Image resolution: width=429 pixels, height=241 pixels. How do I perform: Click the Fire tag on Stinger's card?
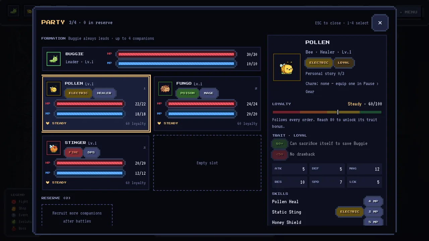click(73, 152)
